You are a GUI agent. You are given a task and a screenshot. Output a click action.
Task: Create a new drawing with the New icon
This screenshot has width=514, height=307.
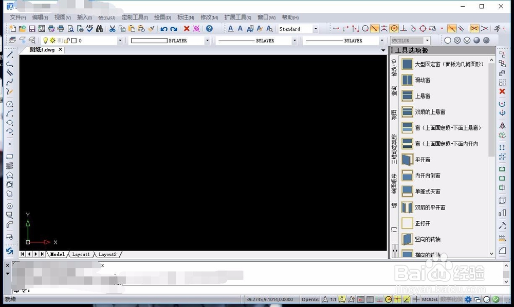coord(12,29)
